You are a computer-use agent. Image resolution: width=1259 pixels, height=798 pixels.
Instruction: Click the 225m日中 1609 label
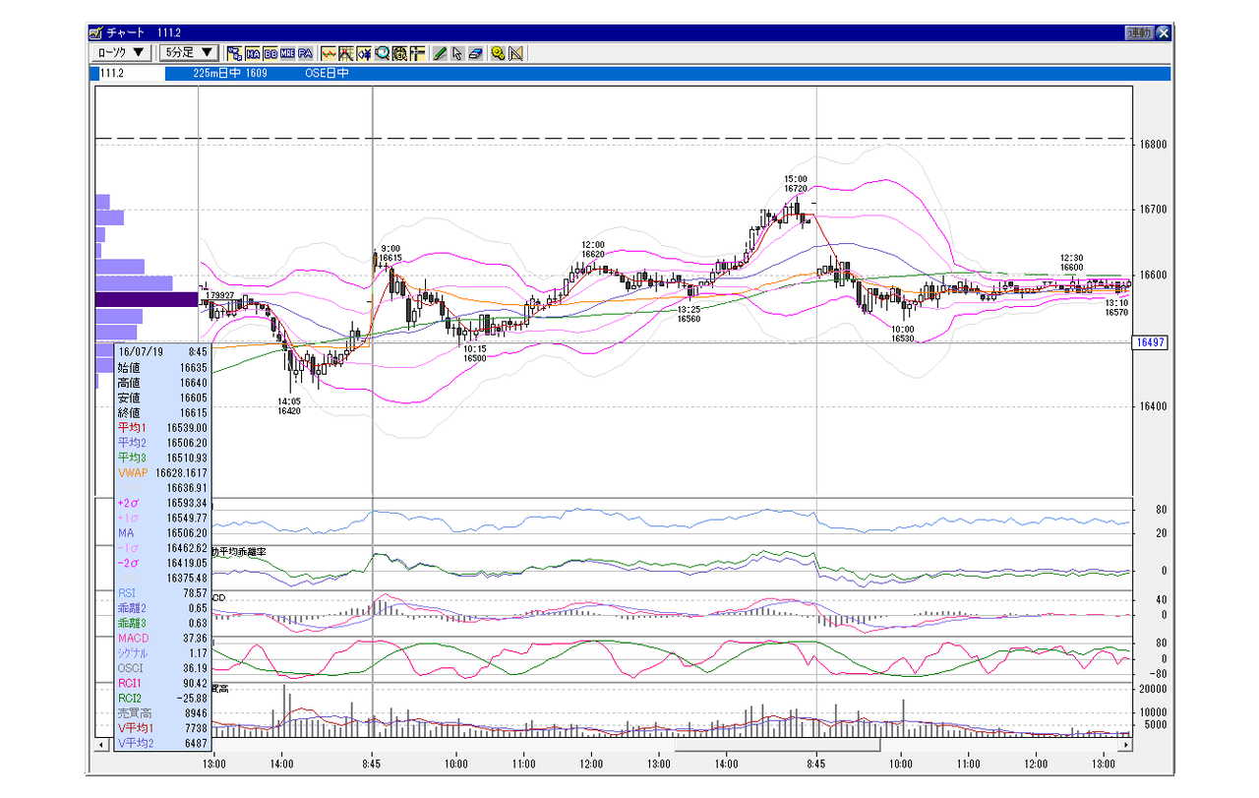click(x=230, y=73)
